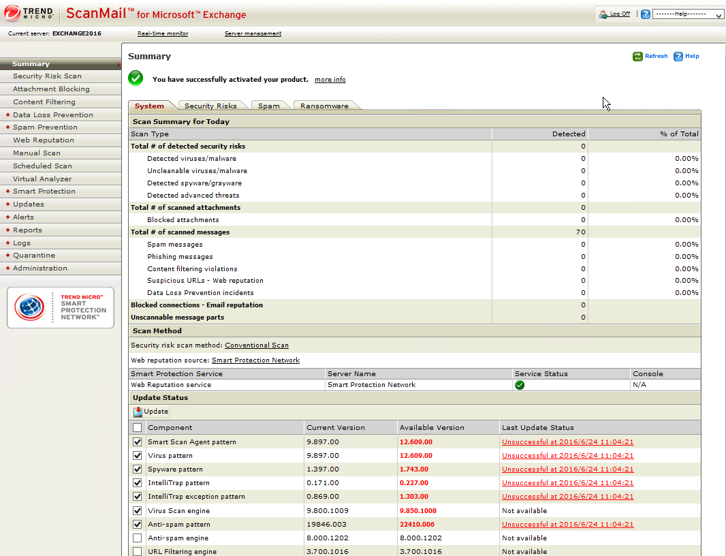Enable the Anti-spam engine checkbox

click(138, 538)
